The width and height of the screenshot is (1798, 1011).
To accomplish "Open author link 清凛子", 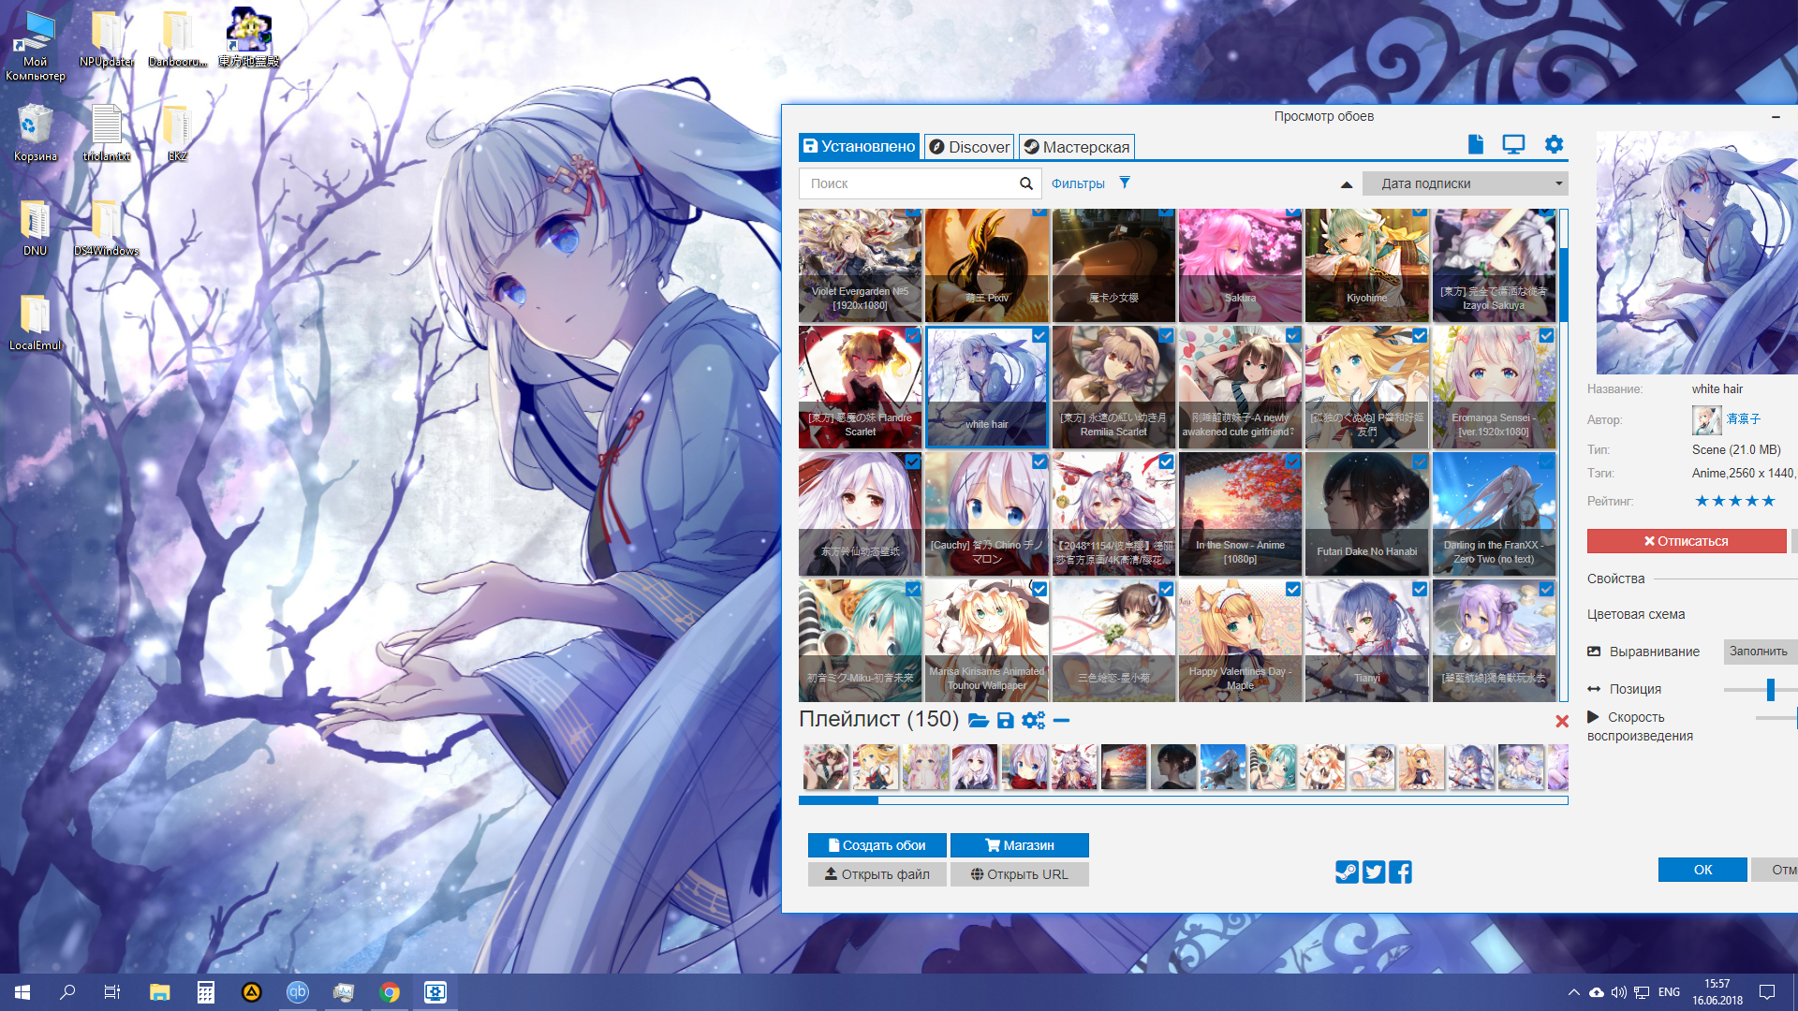I will point(1743,419).
